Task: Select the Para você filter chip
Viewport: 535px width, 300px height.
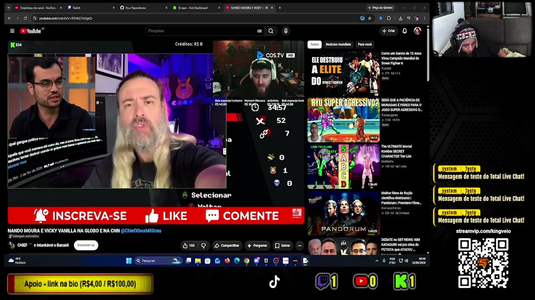Action: [365, 44]
